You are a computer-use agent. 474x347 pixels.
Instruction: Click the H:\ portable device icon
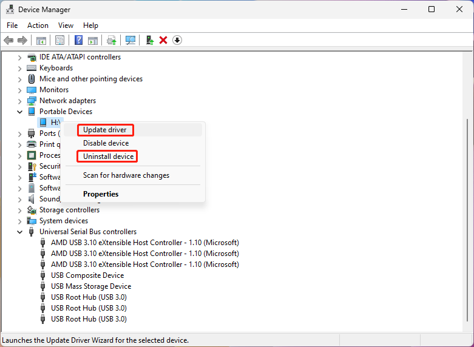pos(43,123)
